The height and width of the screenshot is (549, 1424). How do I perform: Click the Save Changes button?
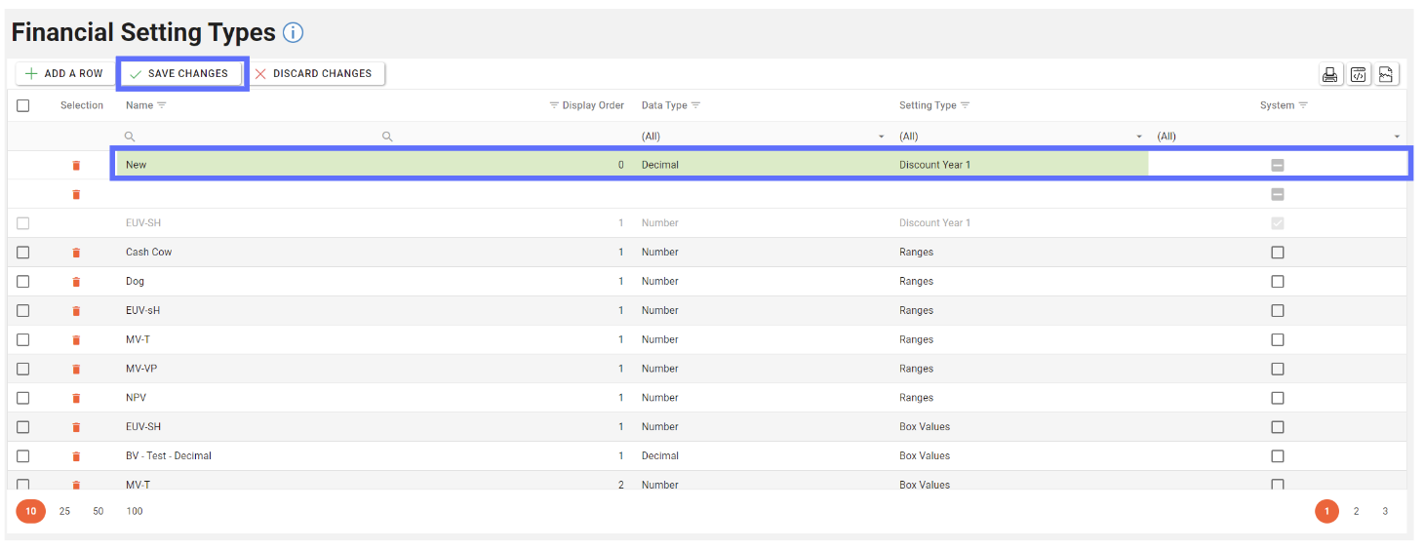[179, 74]
